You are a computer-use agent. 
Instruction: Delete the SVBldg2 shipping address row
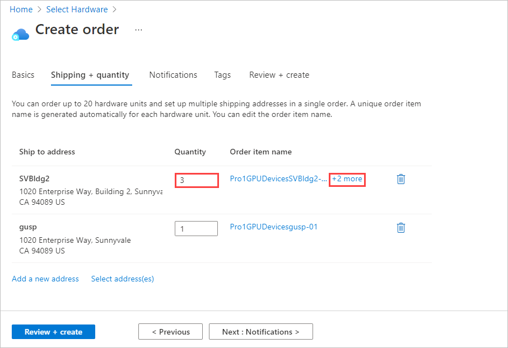tap(400, 179)
